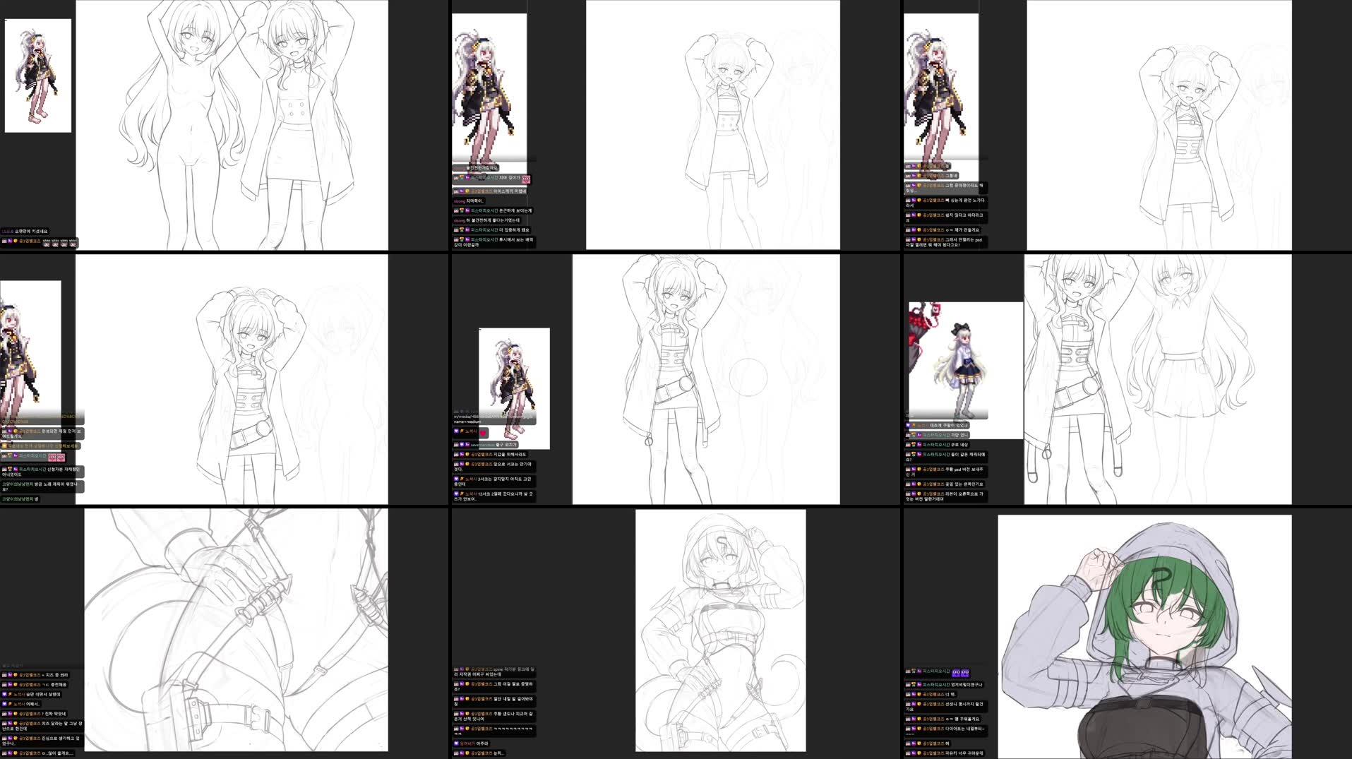The height and width of the screenshot is (759, 1352).
Task: Click the username slzong in left chat
Action: (460, 201)
